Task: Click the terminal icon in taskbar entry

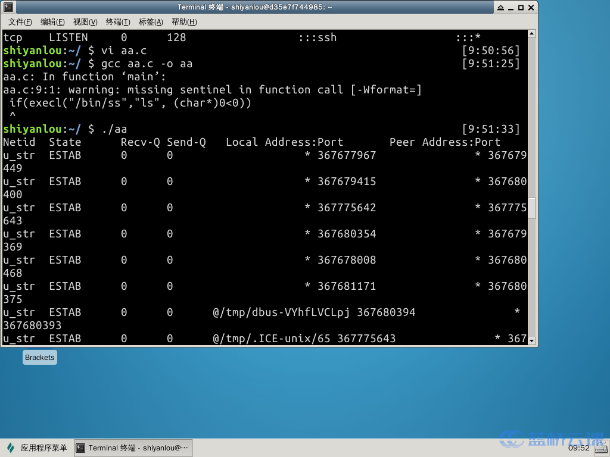Action: pyautogui.click(x=80, y=448)
